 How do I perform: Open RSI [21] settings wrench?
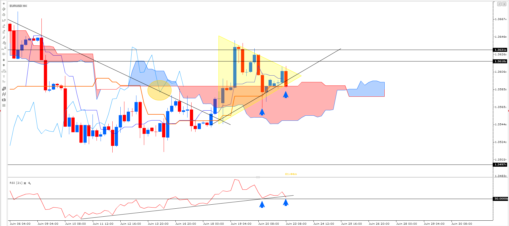(29, 183)
